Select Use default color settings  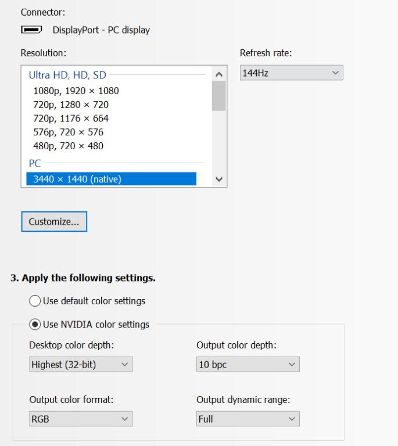click(x=35, y=301)
